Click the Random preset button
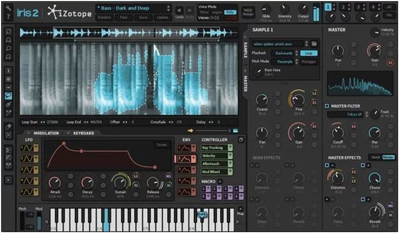This screenshot has height=234, width=400. coord(104,18)
